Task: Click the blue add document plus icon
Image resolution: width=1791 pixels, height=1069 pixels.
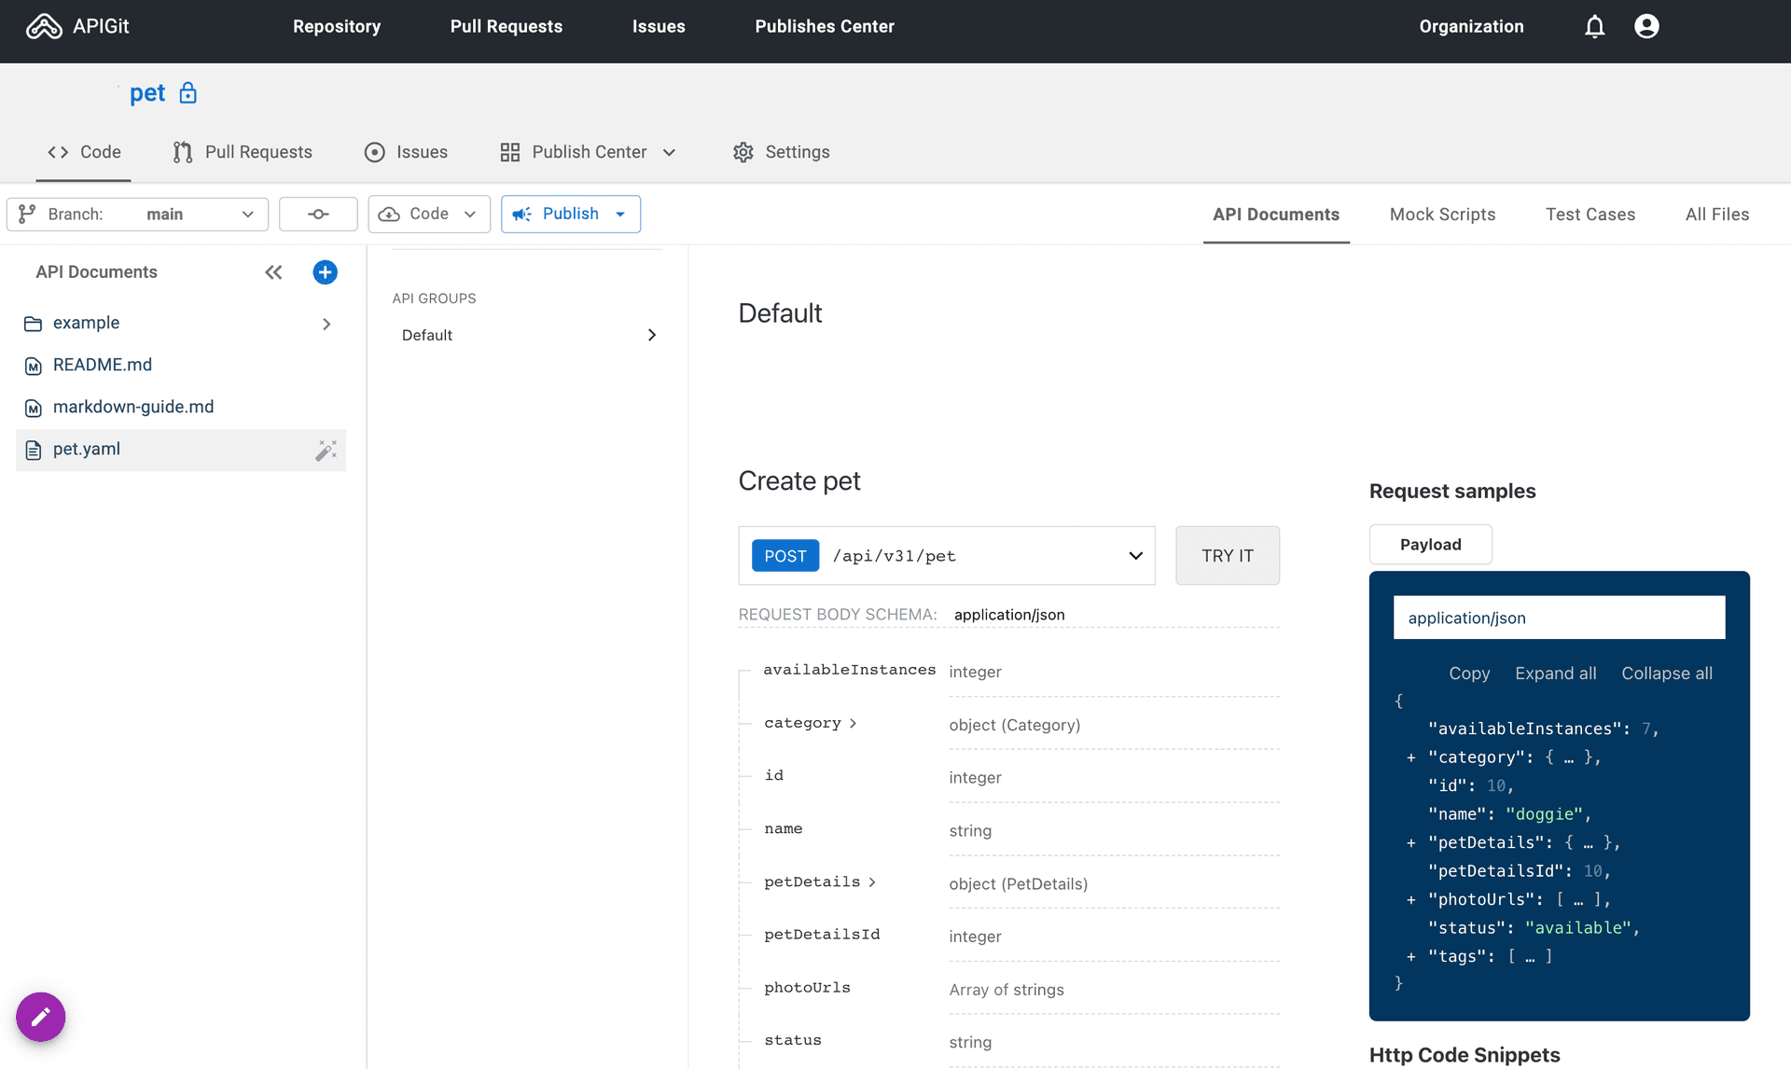Action: [x=325, y=272]
